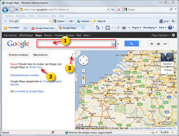Click the map pan control compass
Screen dimensions: 179x136
coord(83,60)
